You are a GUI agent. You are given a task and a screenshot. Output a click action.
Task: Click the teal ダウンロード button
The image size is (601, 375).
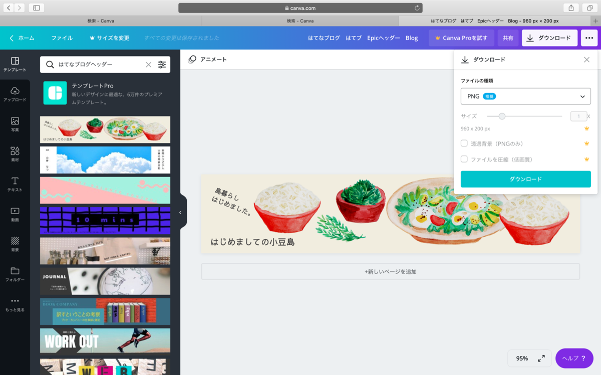[x=525, y=179]
